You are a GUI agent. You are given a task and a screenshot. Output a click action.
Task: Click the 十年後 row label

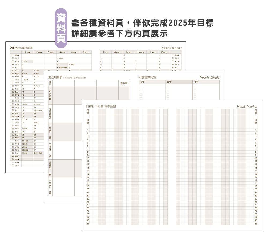(50, 187)
